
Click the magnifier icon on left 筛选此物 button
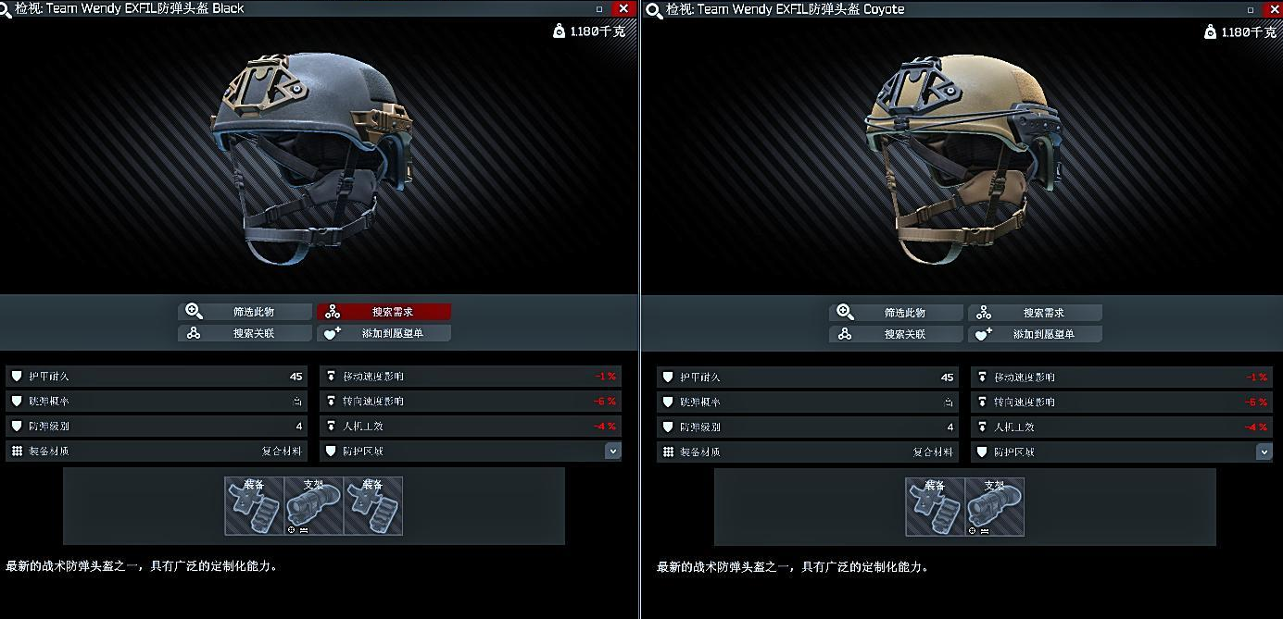pyautogui.click(x=194, y=312)
